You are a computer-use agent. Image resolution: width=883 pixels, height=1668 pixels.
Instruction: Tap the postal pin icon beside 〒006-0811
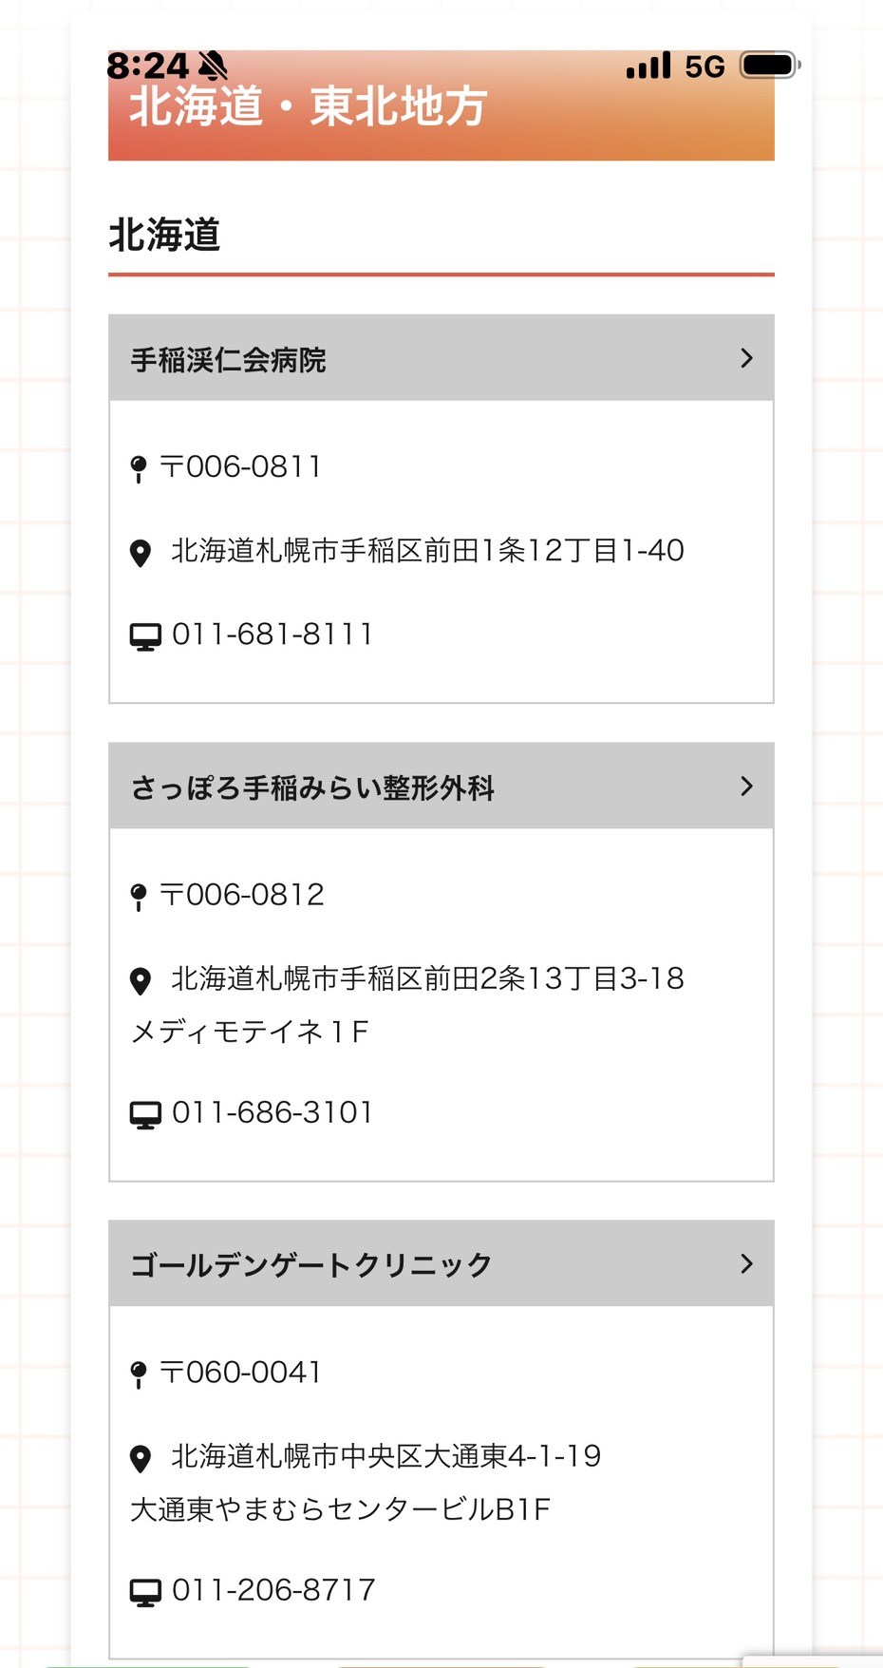(x=139, y=468)
